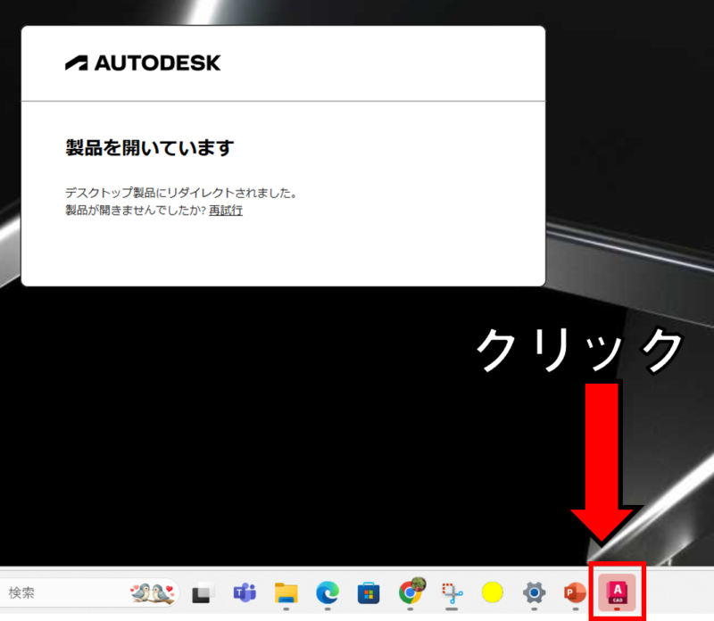Click the デスクトップ製品にリダイレクトされました text

coord(181,193)
